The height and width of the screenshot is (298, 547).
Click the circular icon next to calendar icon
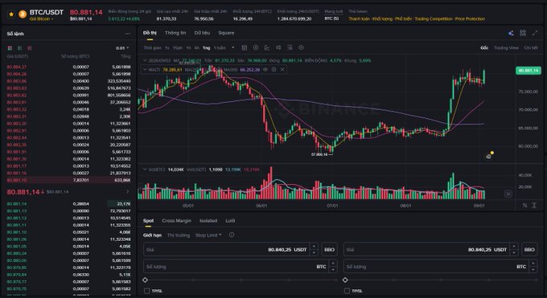coord(256,47)
